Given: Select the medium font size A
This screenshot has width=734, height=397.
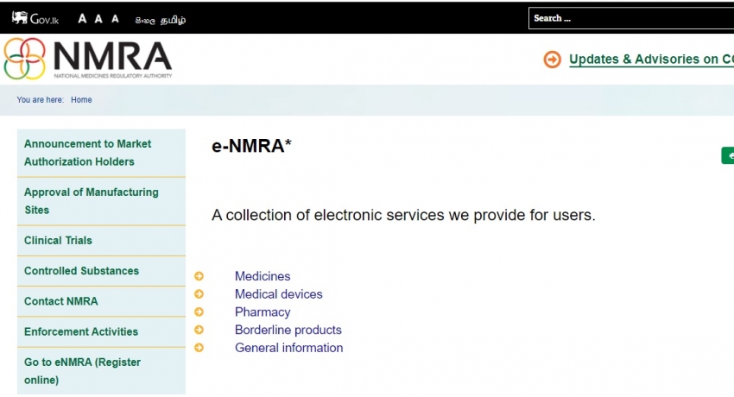Looking at the screenshot, I should [x=98, y=19].
